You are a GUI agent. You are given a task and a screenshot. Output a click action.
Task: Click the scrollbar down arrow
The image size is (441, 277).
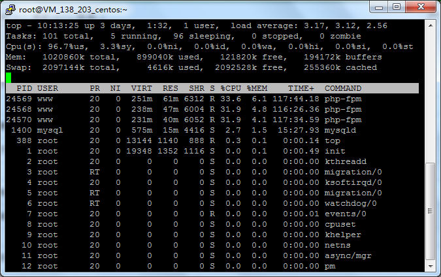click(x=430, y=267)
